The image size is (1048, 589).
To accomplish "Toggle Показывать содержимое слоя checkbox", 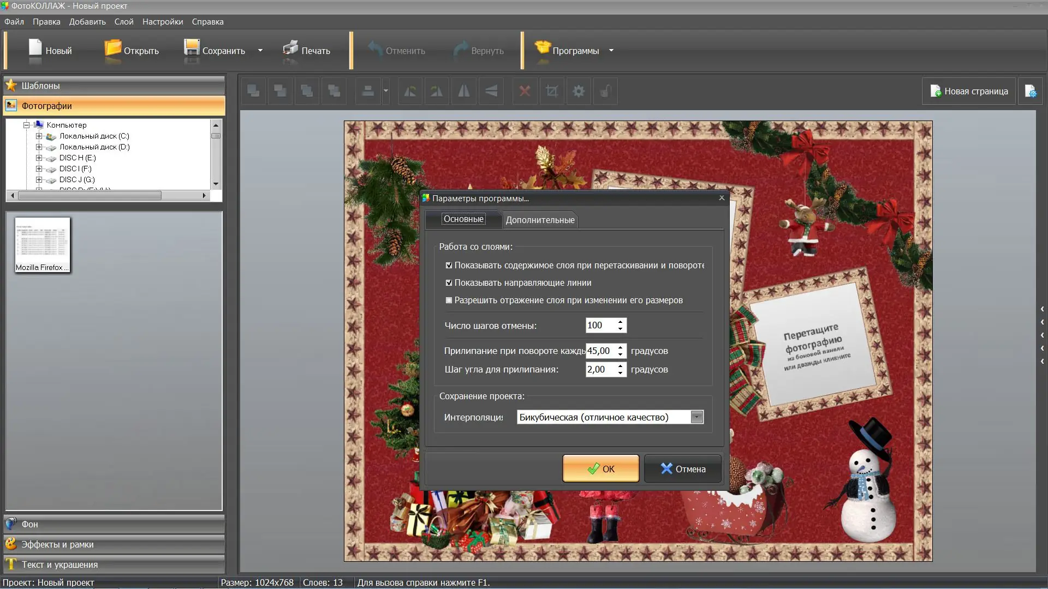I will pyautogui.click(x=449, y=265).
